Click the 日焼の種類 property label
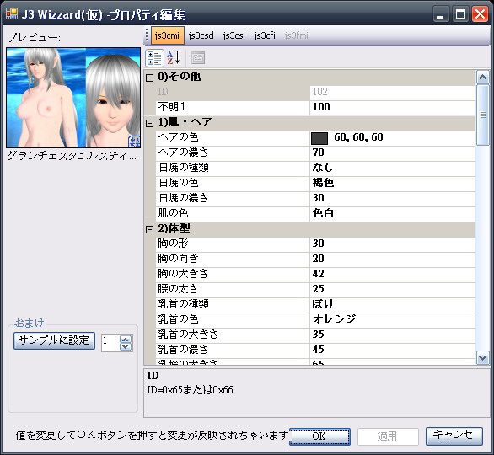Viewport: 494px width, 455px height. [x=184, y=169]
